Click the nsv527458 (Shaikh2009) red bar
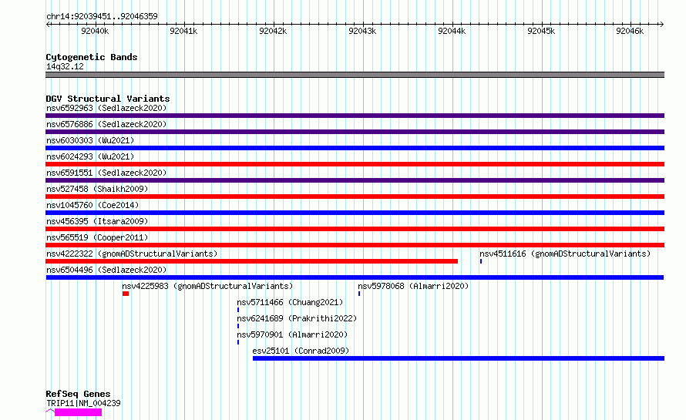The height and width of the screenshot is (420, 686). [355, 197]
